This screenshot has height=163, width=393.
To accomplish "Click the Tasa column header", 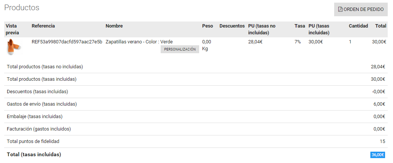I will click(x=300, y=26).
